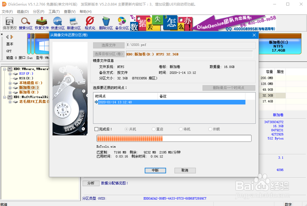Open the Backup Partition (备份分区) tool
The width and height of the screenshot is (307, 206).
pyautogui.click(x=122, y=23)
